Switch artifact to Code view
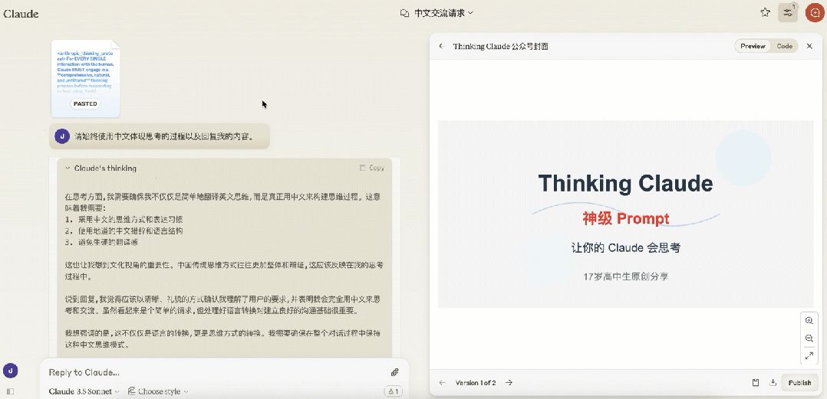This screenshot has height=399, width=827. [x=784, y=46]
